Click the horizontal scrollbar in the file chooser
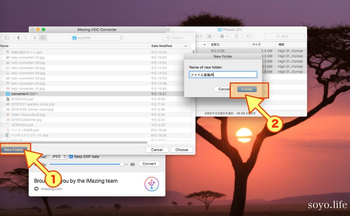 tap(74, 142)
